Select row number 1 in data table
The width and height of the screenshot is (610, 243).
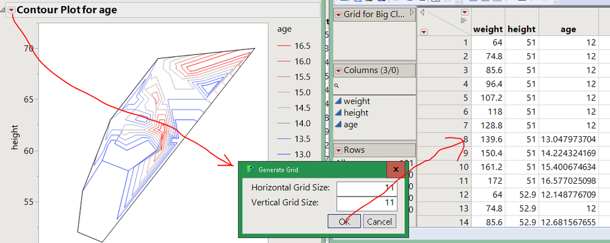coord(444,42)
